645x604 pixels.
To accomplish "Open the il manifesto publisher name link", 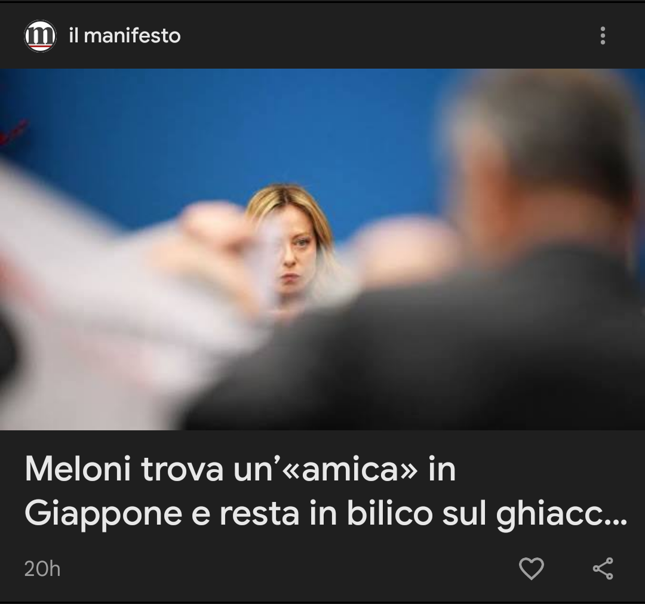I will (x=125, y=36).
